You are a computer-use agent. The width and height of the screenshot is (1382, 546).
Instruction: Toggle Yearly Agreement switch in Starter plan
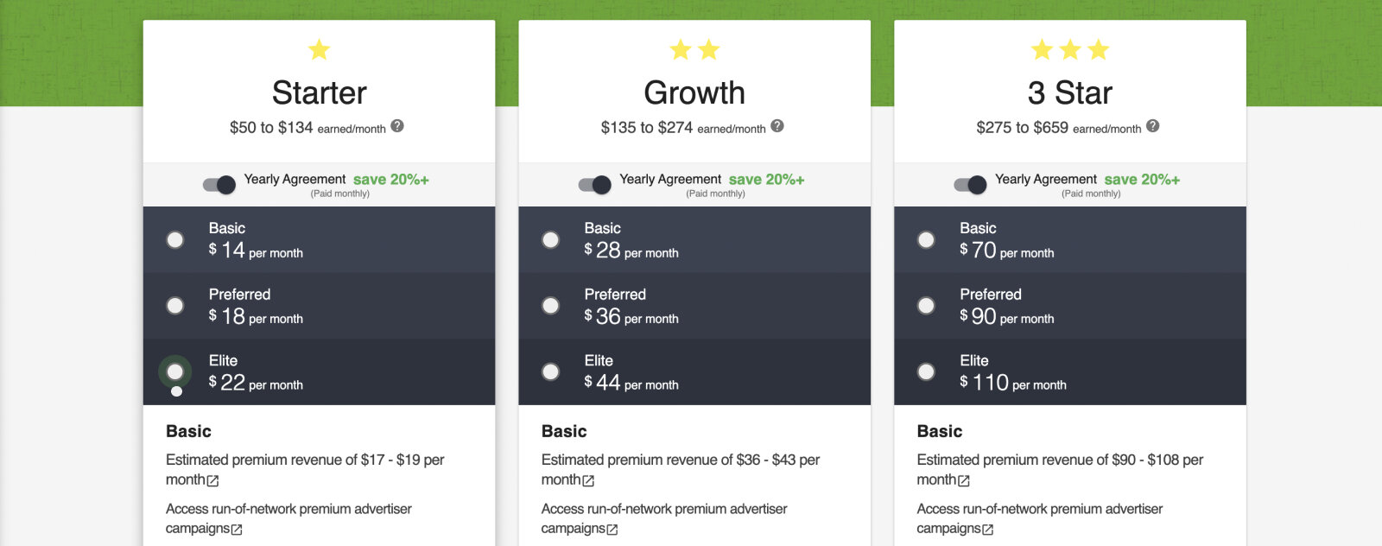click(x=219, y=184)
